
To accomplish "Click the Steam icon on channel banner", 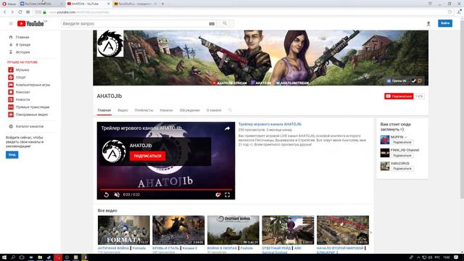I will 414,80.
